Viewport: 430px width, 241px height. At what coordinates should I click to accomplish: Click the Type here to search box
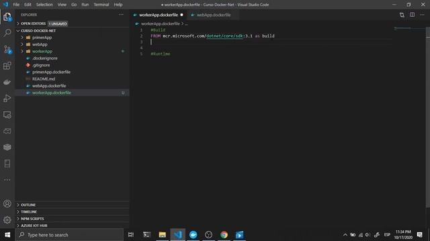70,235
